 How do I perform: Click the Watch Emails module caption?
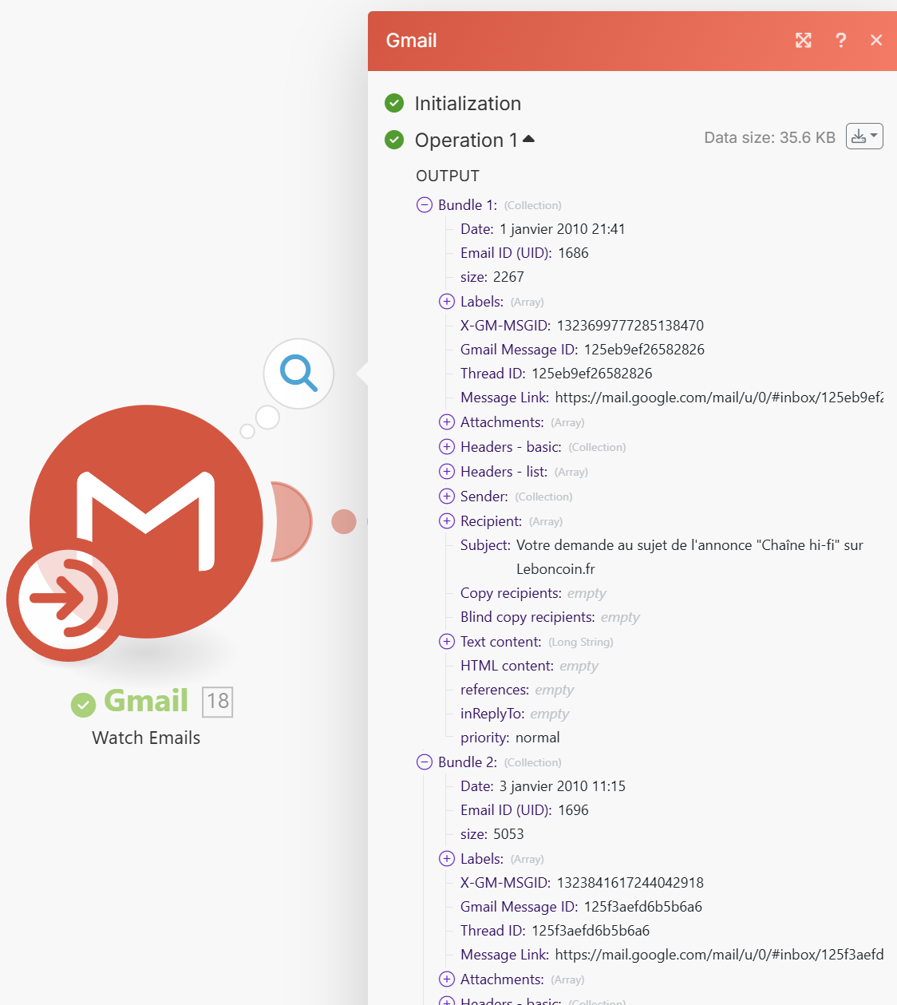pyautogui.click(x=146, y=738)
